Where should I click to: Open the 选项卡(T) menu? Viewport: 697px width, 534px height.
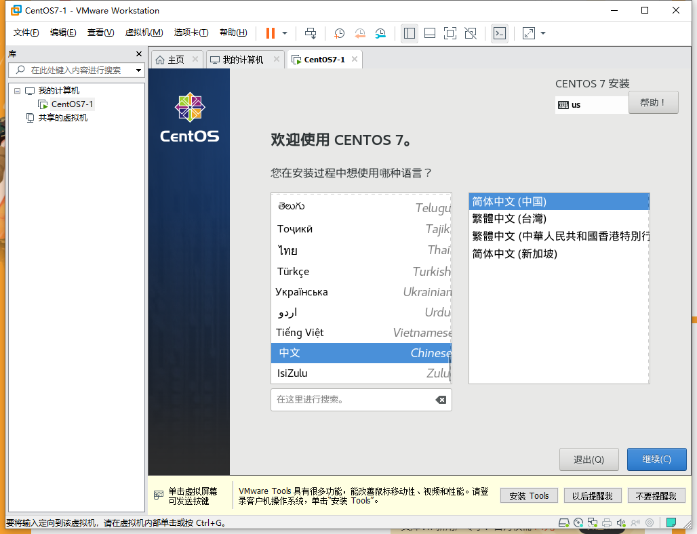click(x=191, y=33)
